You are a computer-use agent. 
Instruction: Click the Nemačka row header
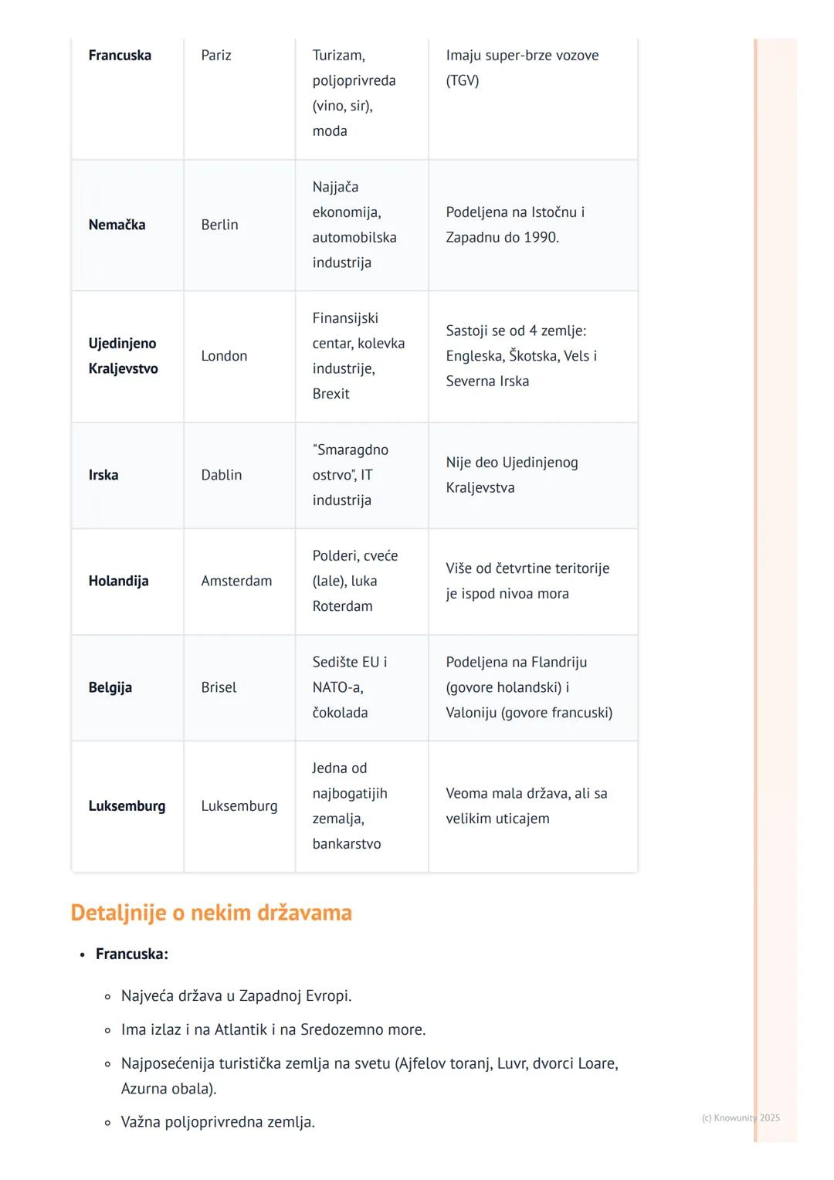point(117,225)
